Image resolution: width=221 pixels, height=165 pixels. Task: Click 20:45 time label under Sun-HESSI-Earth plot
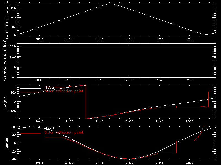click(39, 39)
